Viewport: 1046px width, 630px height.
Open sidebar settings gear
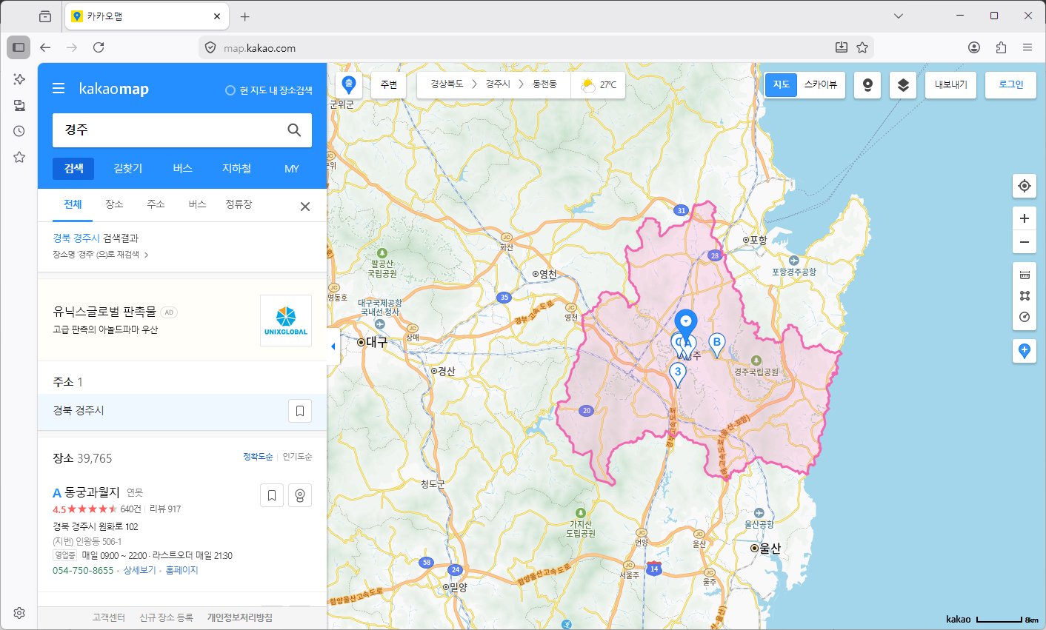click(19, 613)
